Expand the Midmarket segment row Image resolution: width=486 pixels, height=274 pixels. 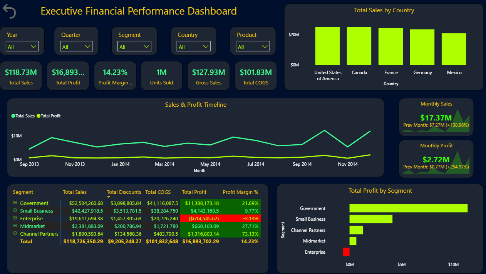(15, 226)
